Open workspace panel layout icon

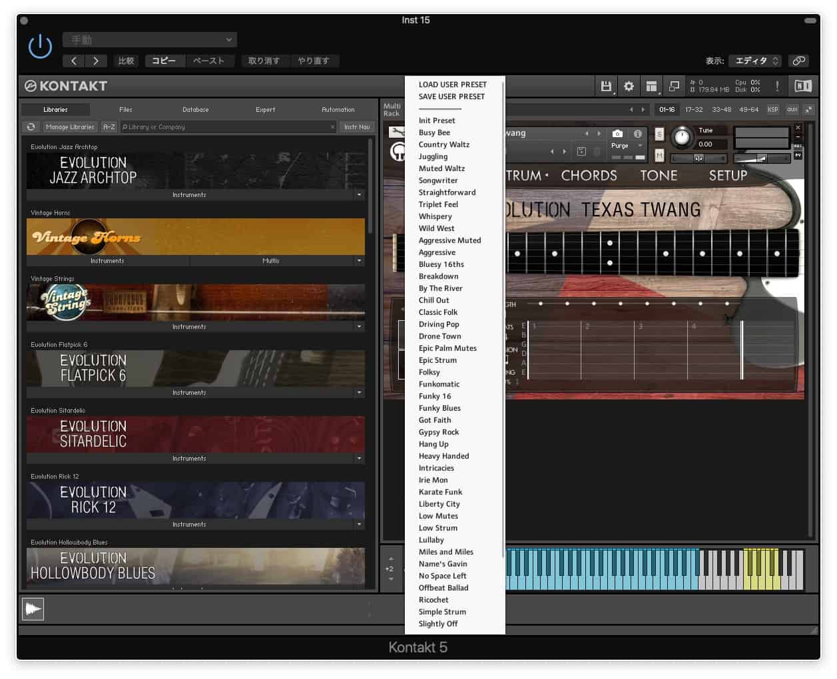point(651,86)
